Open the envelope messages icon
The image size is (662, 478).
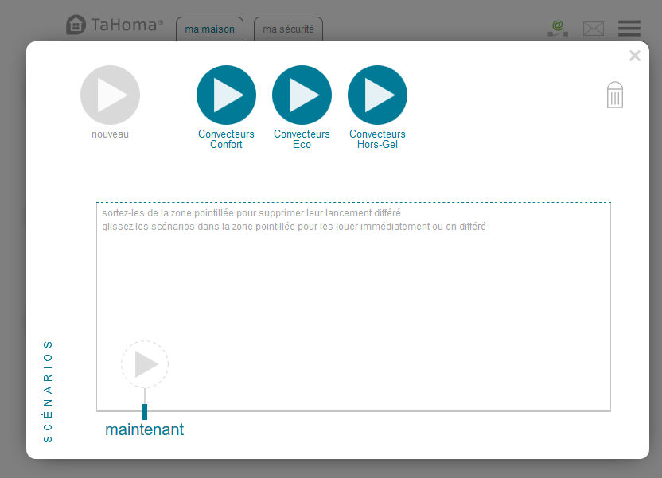coord(594,29)
